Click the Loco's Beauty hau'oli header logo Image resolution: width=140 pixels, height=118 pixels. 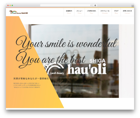pyautogui.click(x=18, y=12)
